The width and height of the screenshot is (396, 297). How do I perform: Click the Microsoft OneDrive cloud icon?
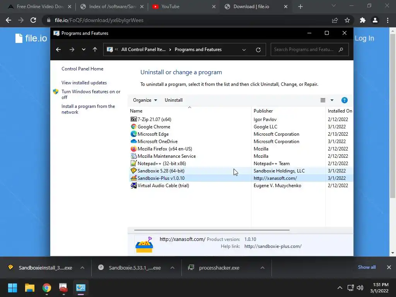click(133, 141)
